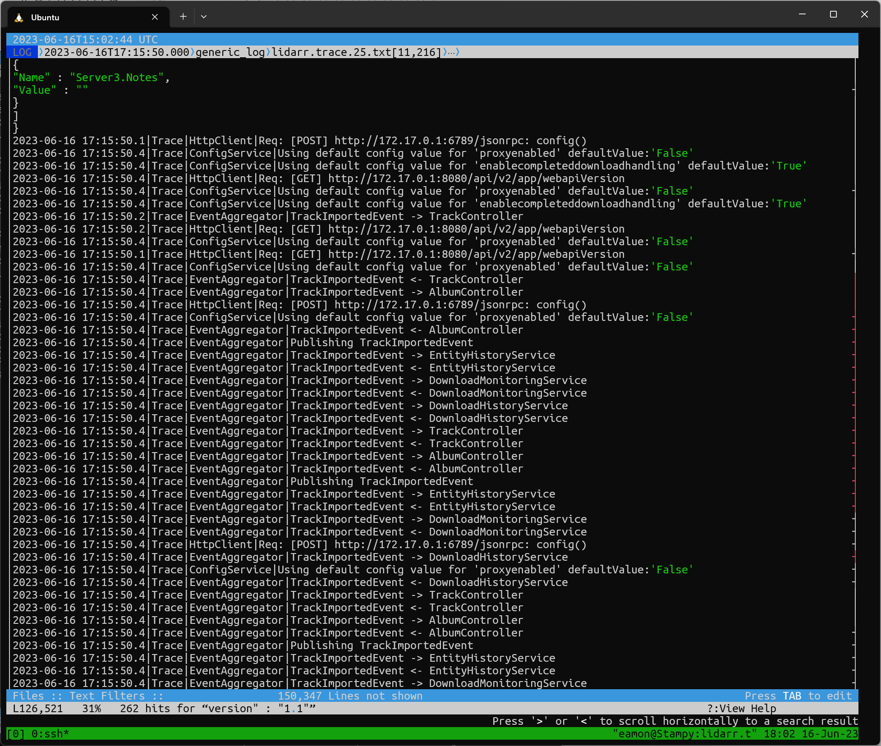Click the clock showing 18:02 in the tmux bar
This screenshot has height=746, width=881.
[x=780, y=734]
